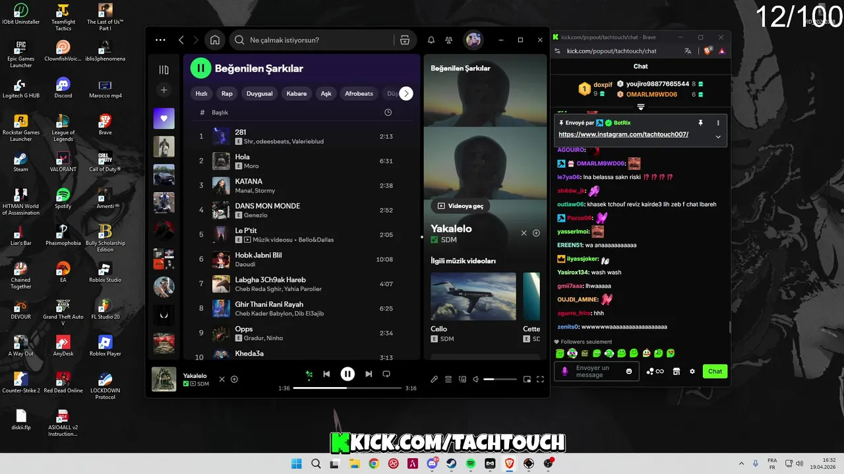This screenshot has width=844, height=474.
Task: Open Browse icon inside the search bar
Action: pyautogui.click(x=405, y=40)
